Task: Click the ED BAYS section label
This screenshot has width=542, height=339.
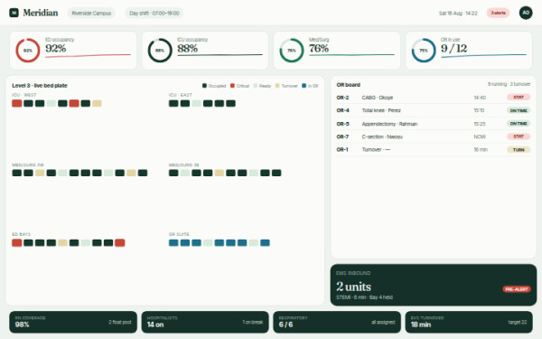Action: point(22,234)
